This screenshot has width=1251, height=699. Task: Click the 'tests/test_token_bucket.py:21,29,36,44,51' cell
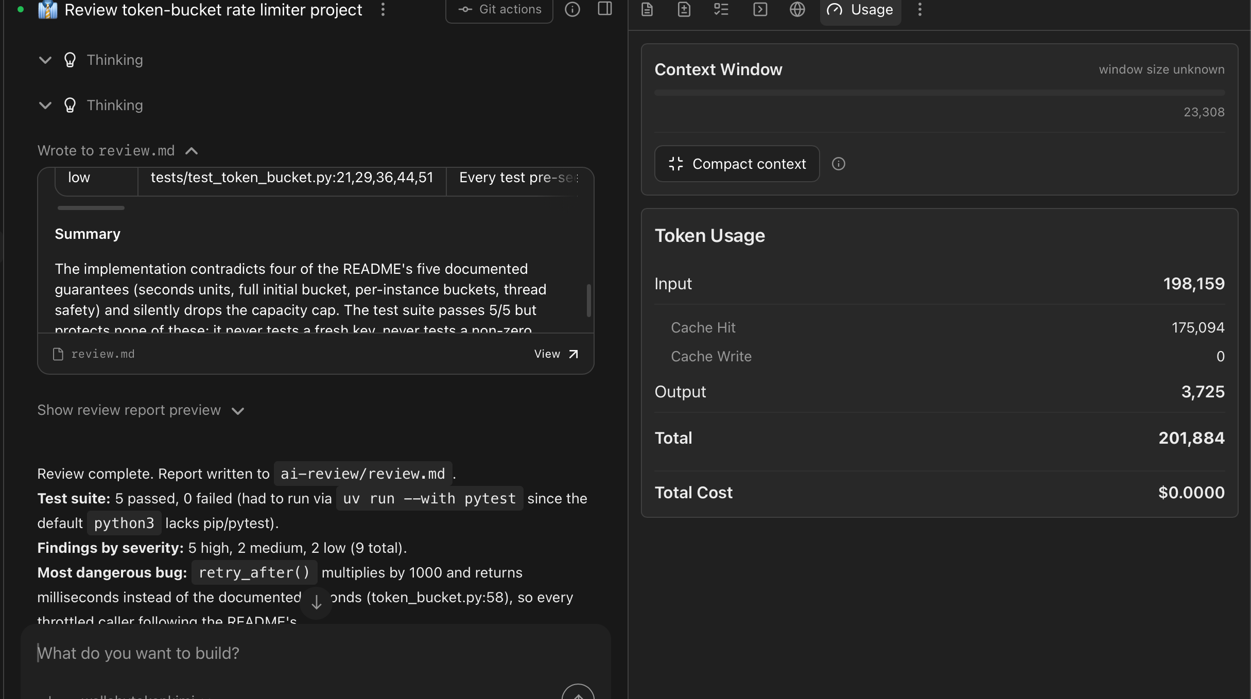click(292, 178)
